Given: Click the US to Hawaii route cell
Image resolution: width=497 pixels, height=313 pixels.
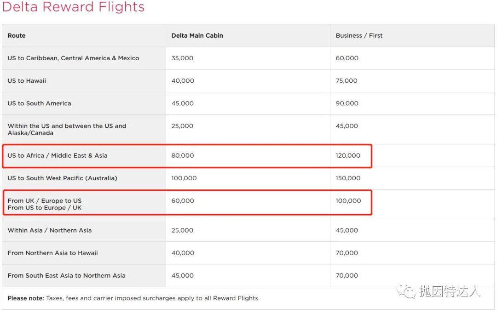Looking at the screenshot, I should point(27,81).
